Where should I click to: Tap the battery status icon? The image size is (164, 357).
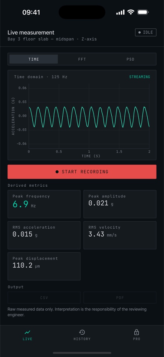[143, 12]
